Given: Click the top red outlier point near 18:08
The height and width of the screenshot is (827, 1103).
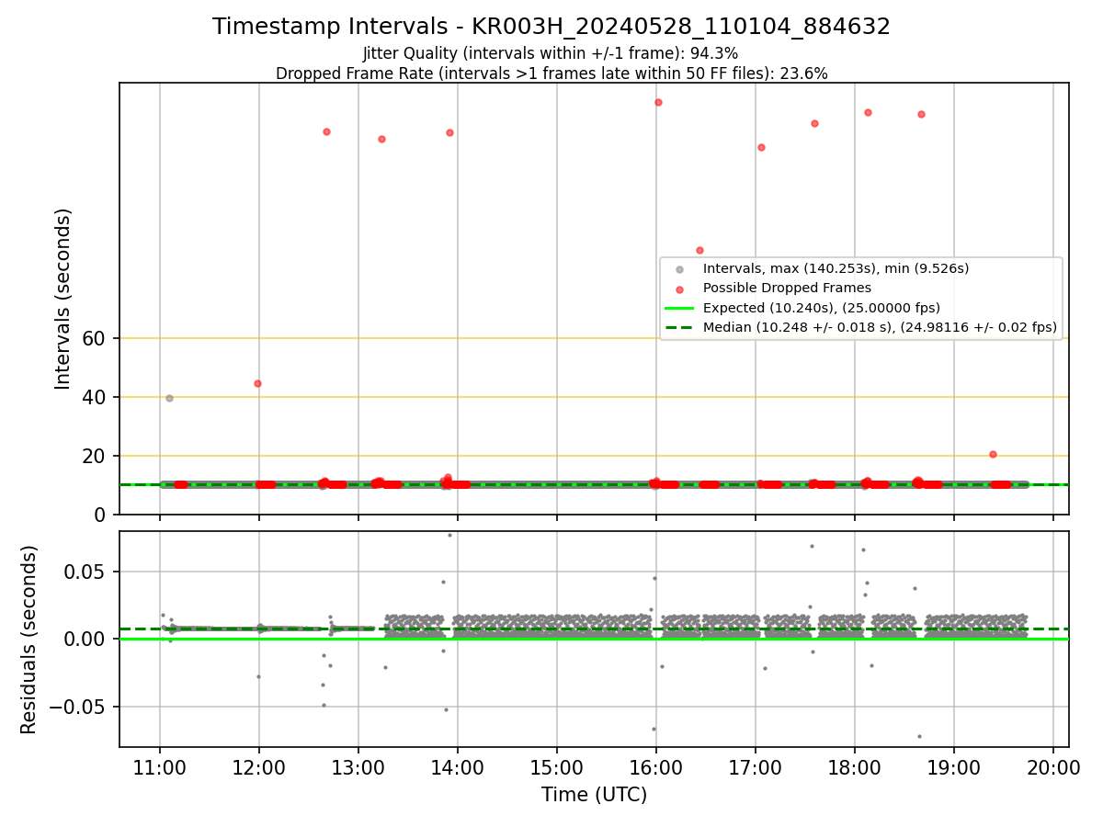Looking at the screenshot, I should tap(868, 112).
